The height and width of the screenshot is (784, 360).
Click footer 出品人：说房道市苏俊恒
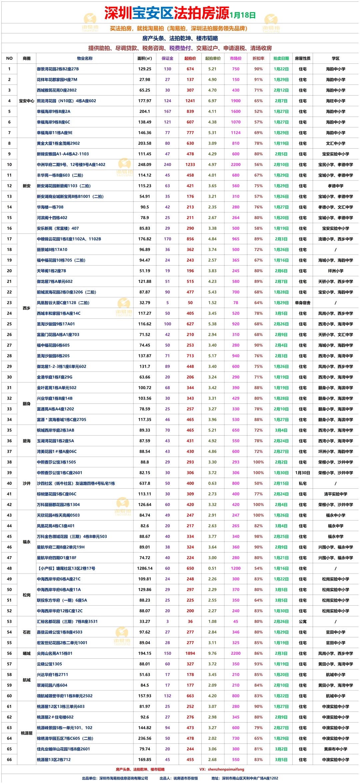point(179,778)
